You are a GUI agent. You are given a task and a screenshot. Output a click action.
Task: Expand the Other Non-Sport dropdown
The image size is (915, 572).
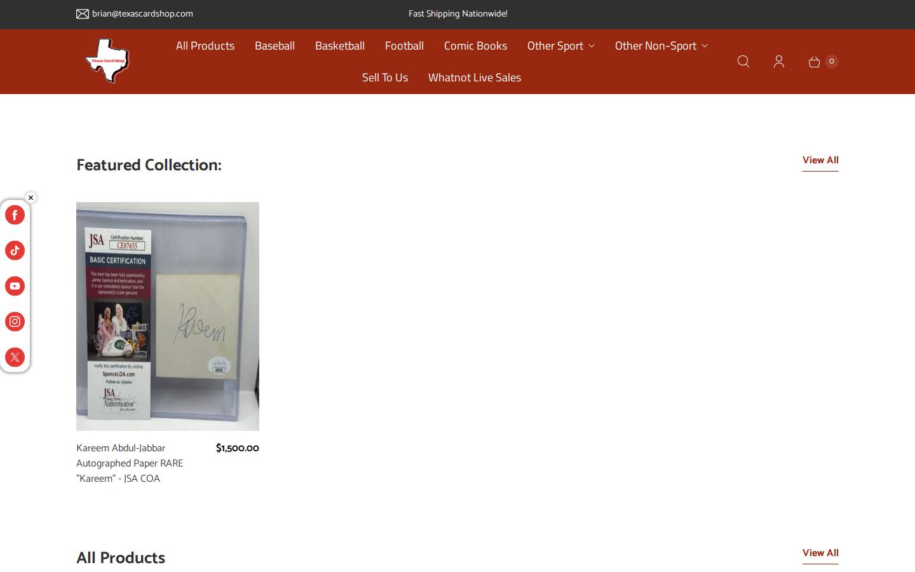click(x=661, y=46)
